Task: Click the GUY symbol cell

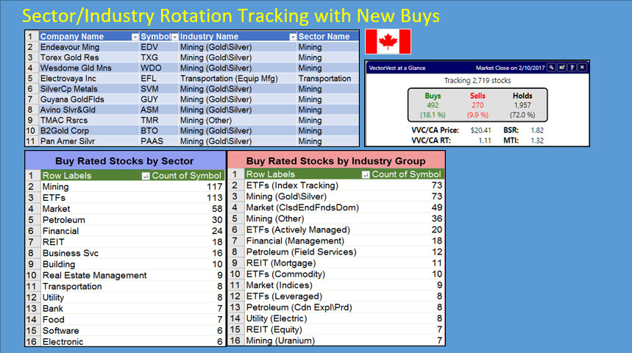Action: tap(159, 99)
